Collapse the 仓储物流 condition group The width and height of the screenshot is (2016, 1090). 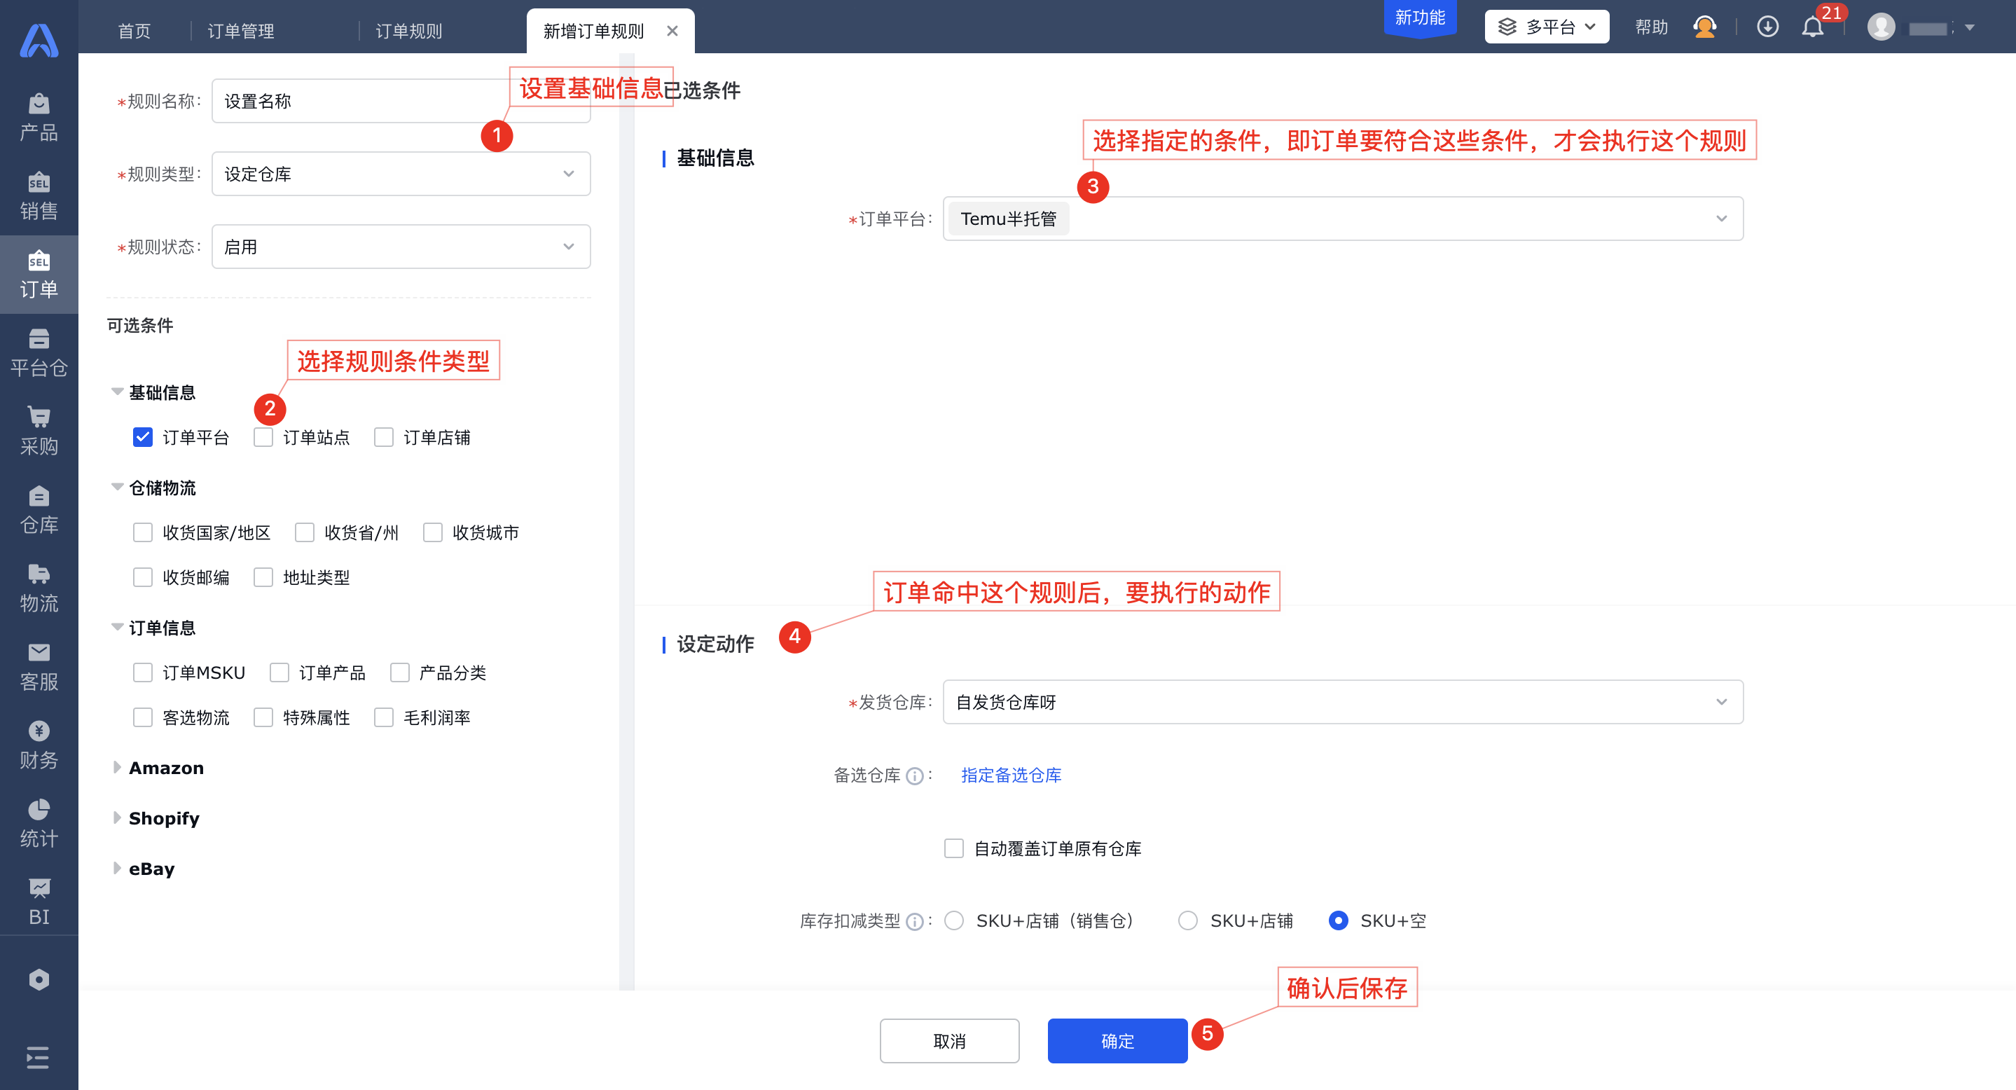point(116,487)
